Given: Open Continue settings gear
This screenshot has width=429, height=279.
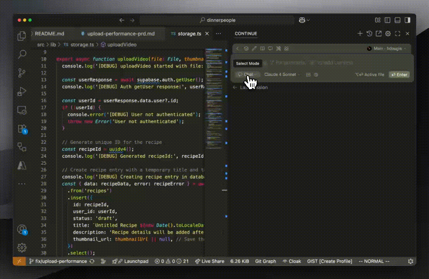Looking at the screenshot, I should pos(388,34).
